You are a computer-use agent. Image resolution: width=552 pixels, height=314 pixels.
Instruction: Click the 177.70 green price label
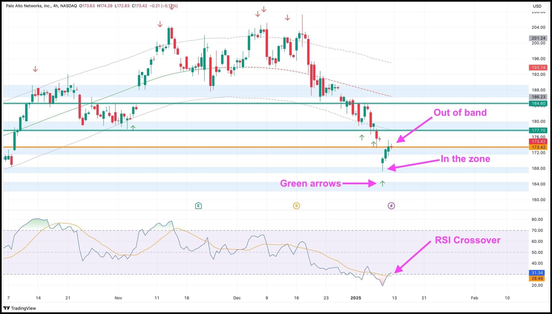pos(538,130)
